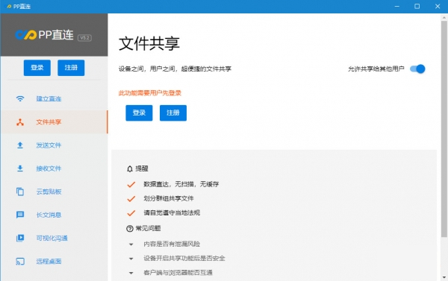The image size is (448, 281).
Task: Click the 此功能需要用户先登录 notice text
Action: [150, 93]
